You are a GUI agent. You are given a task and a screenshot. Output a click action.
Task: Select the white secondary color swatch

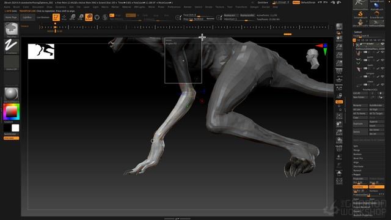(x=15, y=128)
